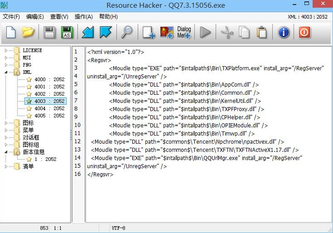Select the 对话框 folder label

(31, 137)
